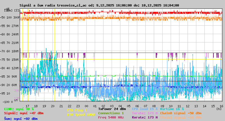Select the red Signál legend entry
225x121 pixels.
coord(24,113)
